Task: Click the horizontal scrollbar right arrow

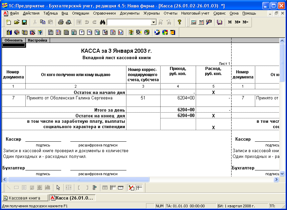Action: (277, 180)
